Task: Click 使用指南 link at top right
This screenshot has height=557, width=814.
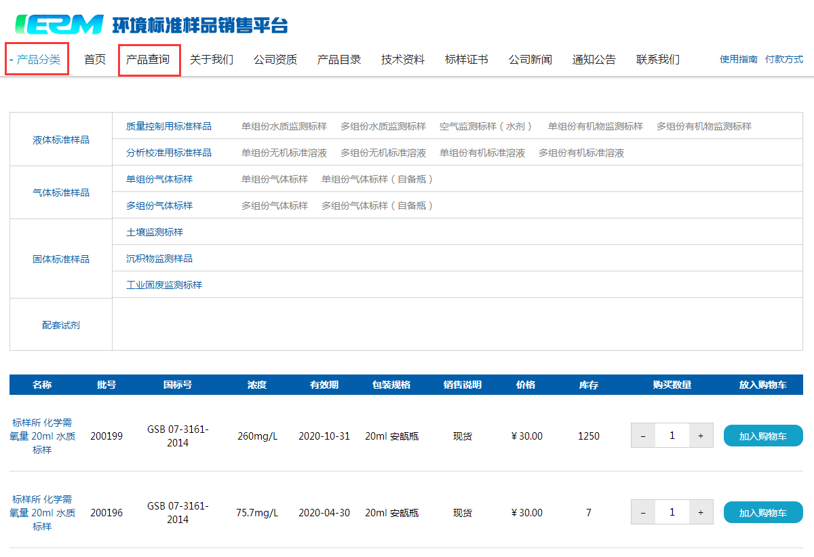Action: coord(738,60)
